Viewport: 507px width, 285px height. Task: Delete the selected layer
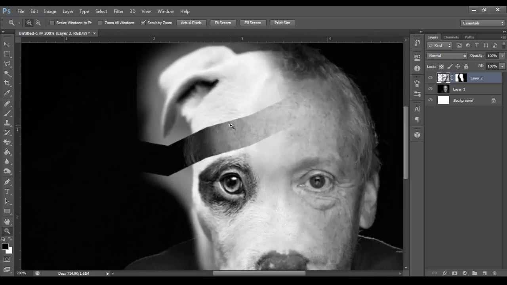494,273
